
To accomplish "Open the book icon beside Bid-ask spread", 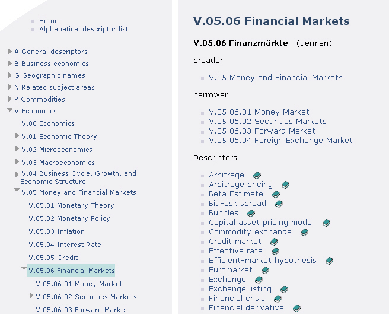I will click(279, 204).
